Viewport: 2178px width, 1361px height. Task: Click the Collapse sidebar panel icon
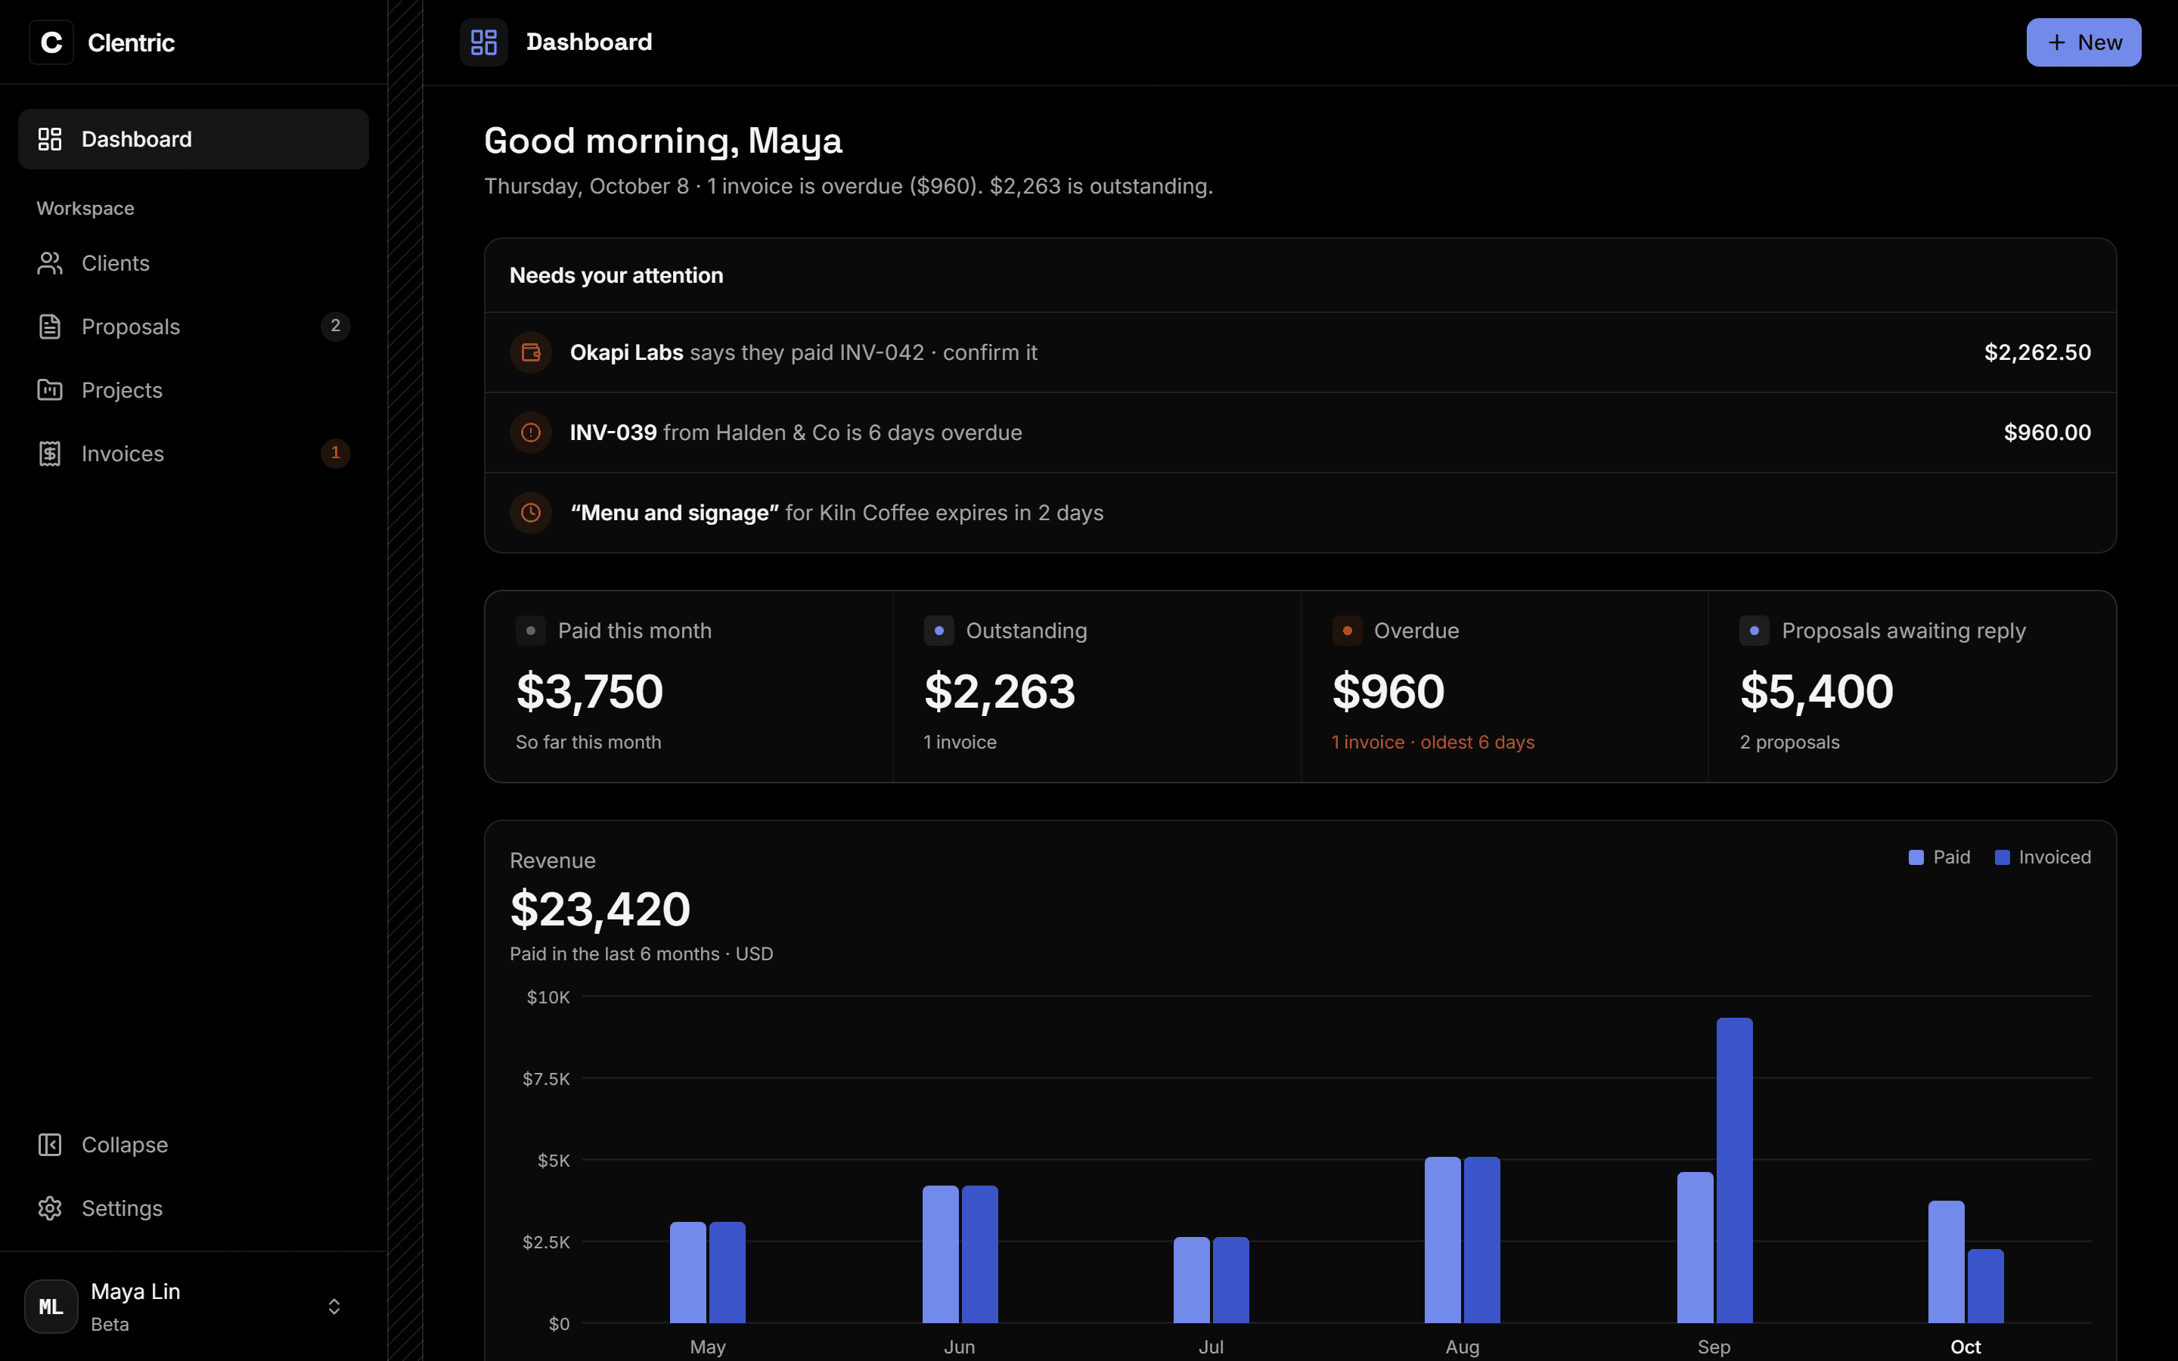[49, 1144]
